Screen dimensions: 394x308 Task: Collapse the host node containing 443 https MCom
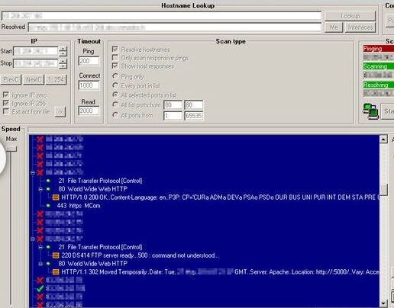pyautogui.click(x=33, y=172)
